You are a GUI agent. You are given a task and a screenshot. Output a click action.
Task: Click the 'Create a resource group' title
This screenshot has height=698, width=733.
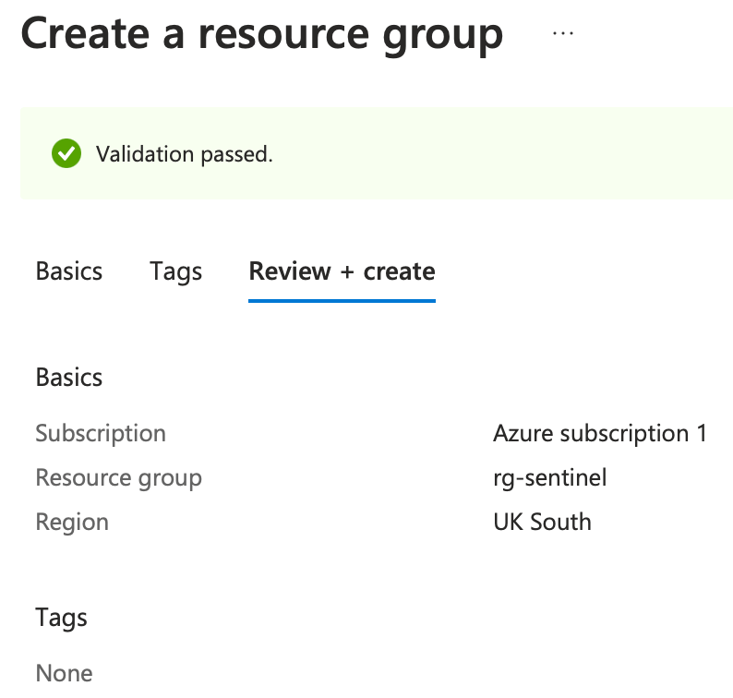(262, 34)
